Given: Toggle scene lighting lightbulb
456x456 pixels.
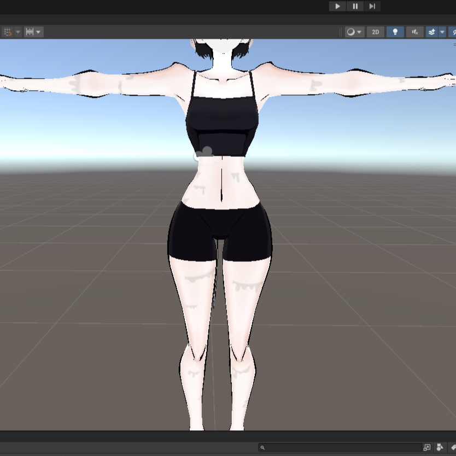Looking at the screenshot, I should coord(395,32).
